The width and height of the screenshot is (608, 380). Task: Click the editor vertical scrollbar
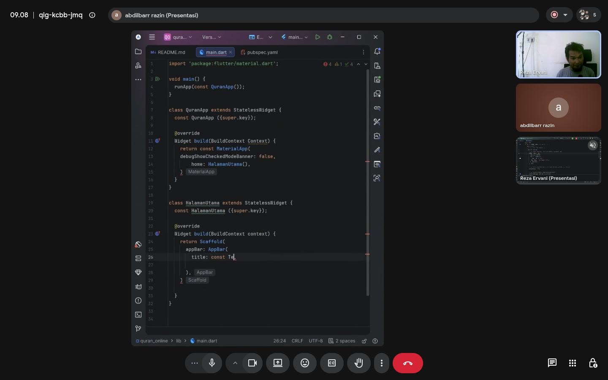point(368,182)
